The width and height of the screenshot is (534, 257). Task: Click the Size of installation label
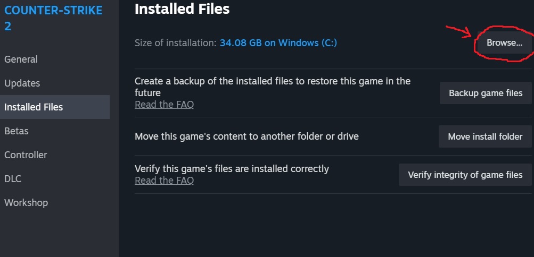tap(175, 43)
